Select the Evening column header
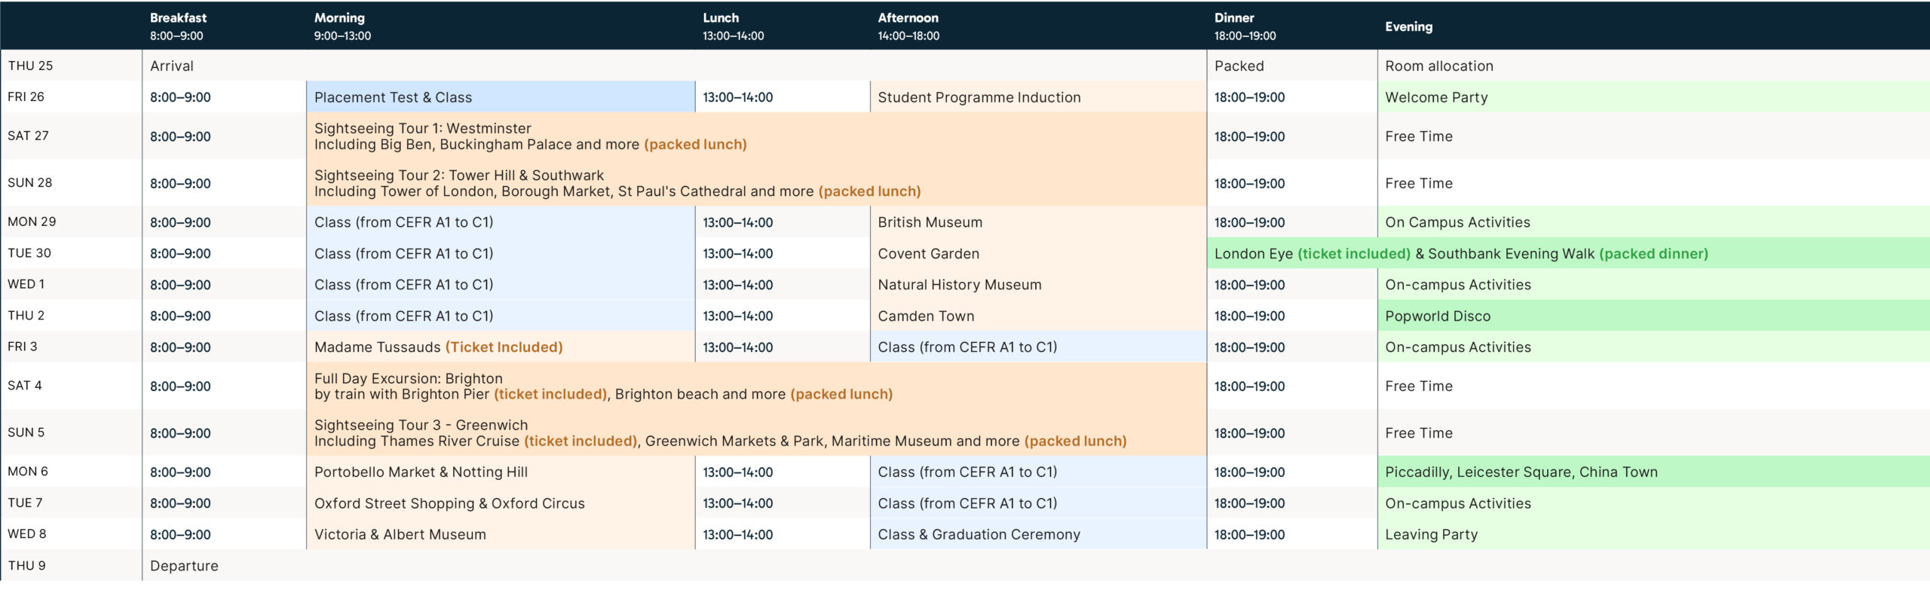Screen dimensions: 1930x590 point(1408,26)
